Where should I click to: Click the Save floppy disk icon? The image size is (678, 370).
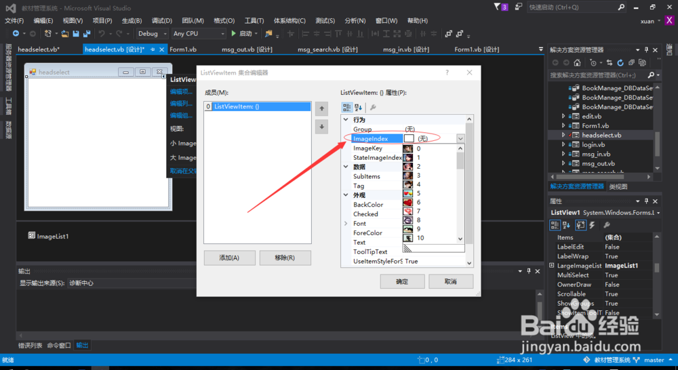coord(76,34)
